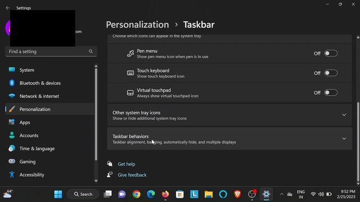This screenshot has height=202, width=360.
Task: Open Firefox from taskbar
Action: click(165, 194)
